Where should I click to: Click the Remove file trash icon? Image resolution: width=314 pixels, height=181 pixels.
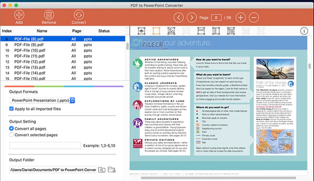coord(49,15)
